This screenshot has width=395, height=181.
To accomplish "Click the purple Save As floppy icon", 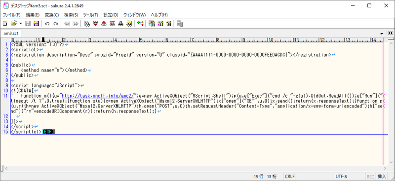I will (36, 24).
